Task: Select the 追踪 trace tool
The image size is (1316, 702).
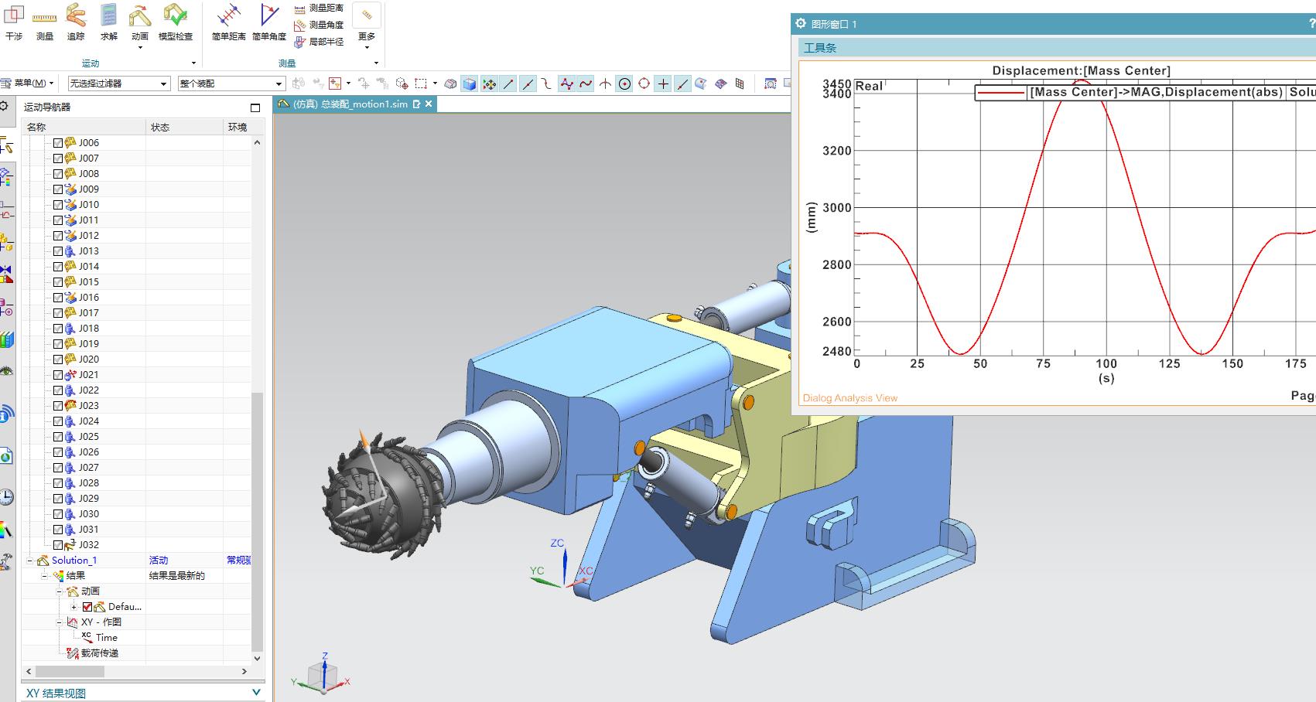Action: point(76,22)
